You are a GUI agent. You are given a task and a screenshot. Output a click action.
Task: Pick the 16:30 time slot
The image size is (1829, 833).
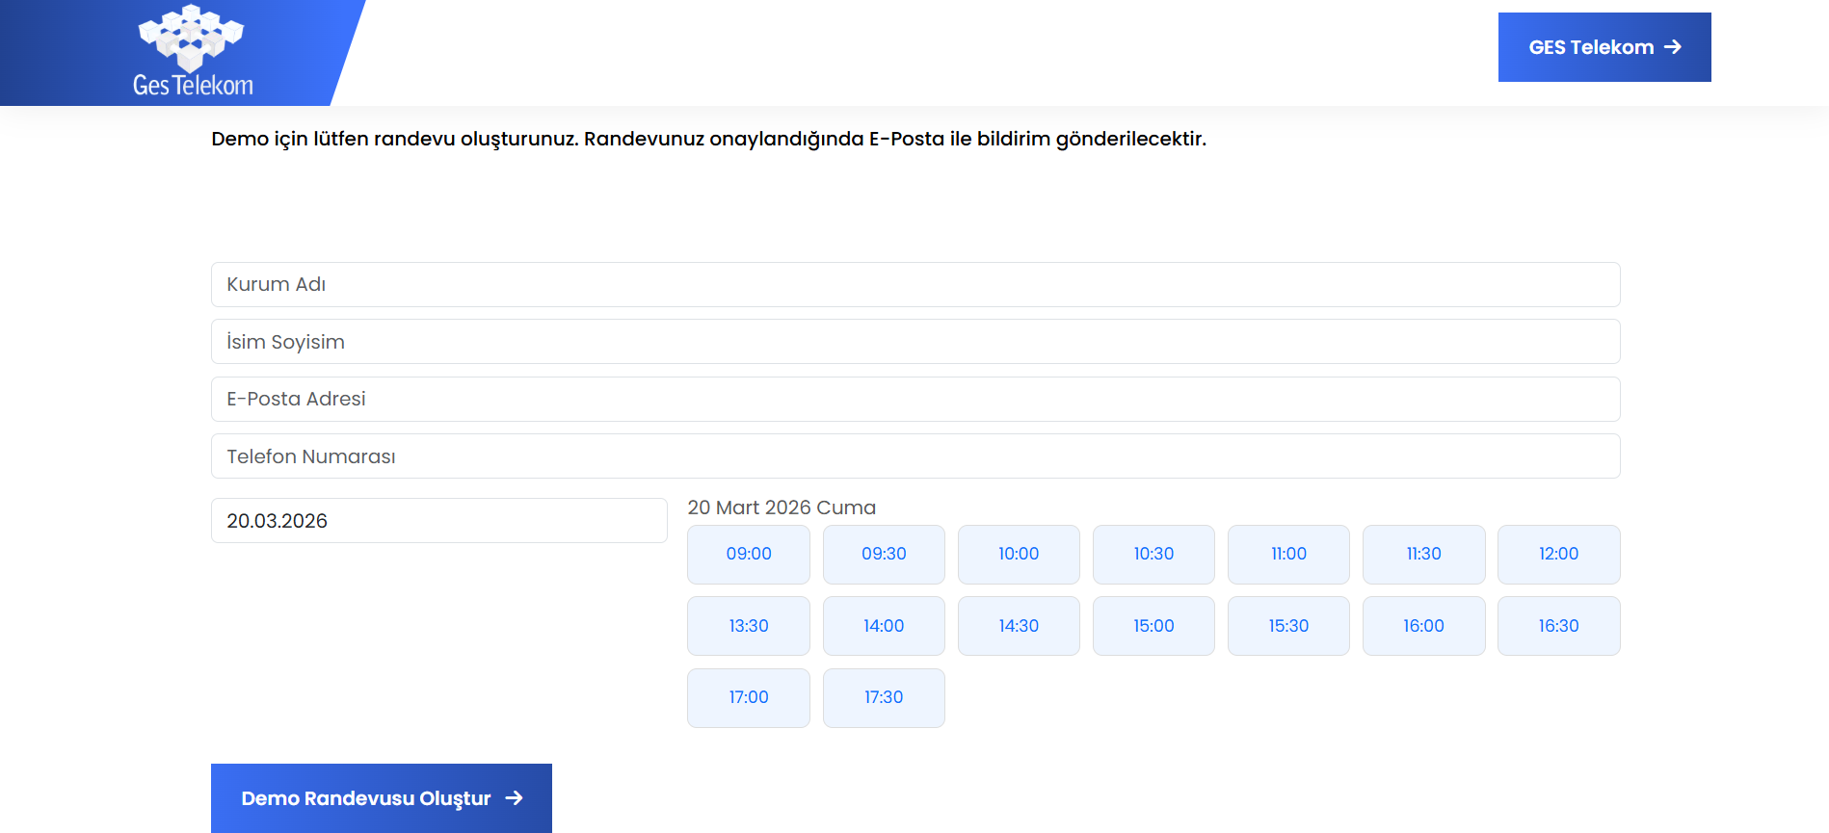tap(1557, 626)
